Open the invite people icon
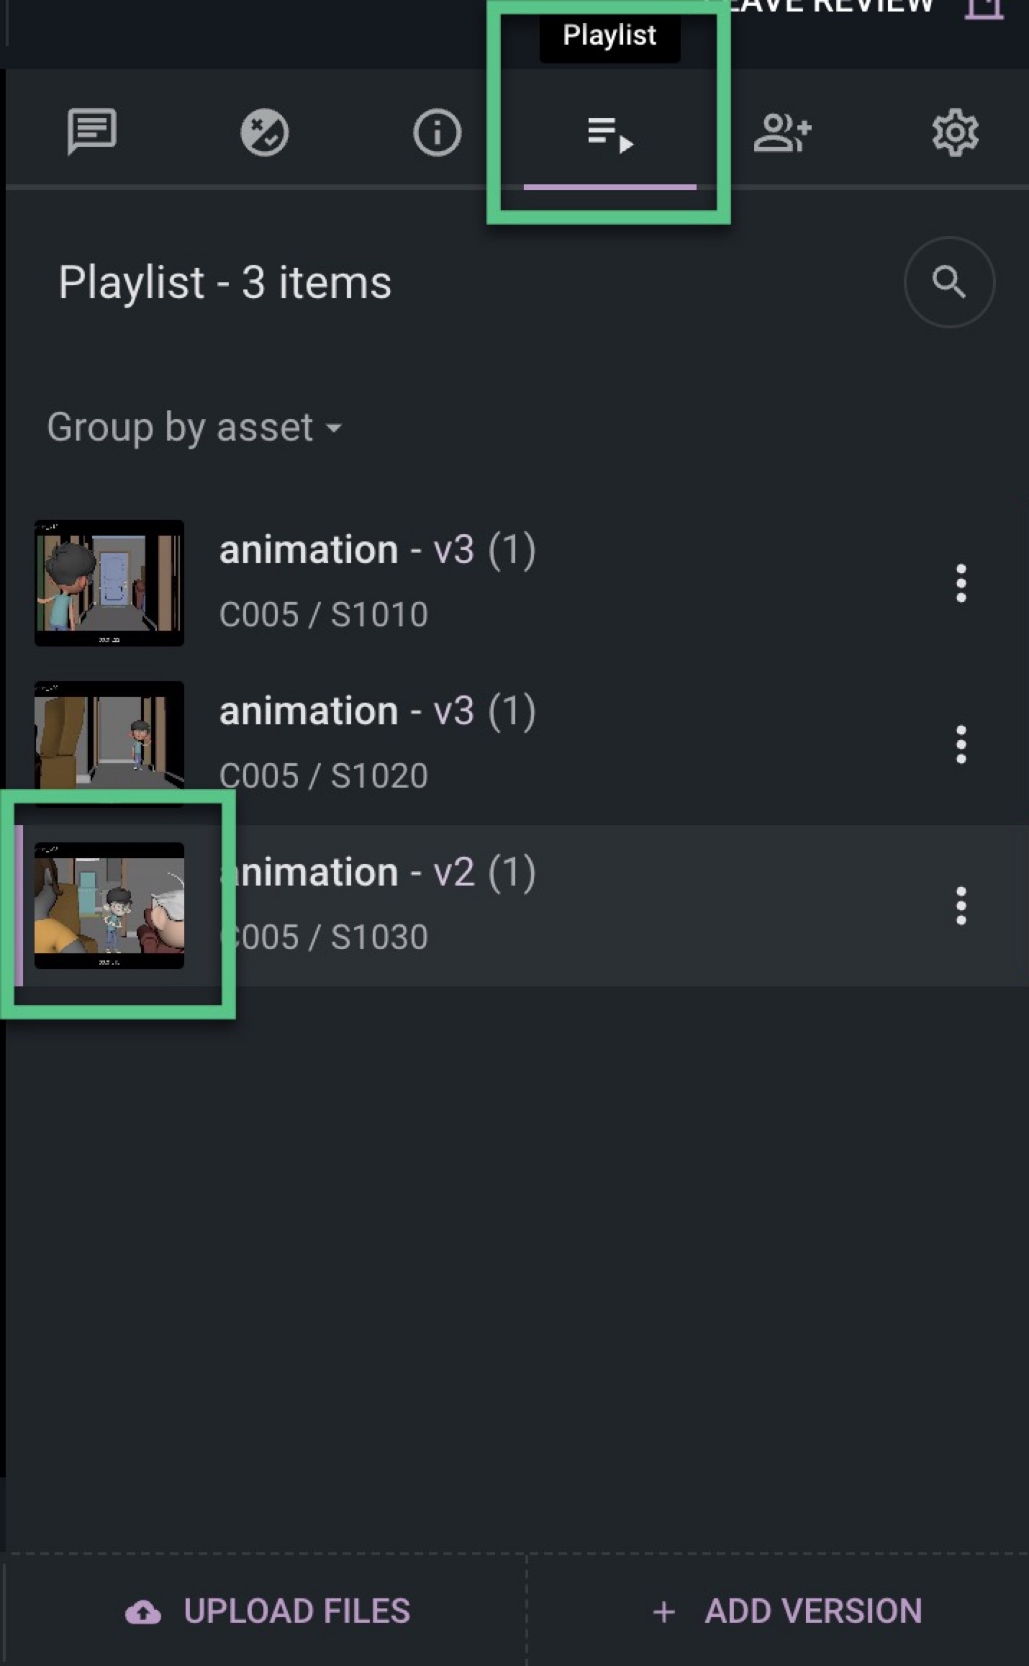This screenshot has height=1666, width=1029. tap(782, 132)
